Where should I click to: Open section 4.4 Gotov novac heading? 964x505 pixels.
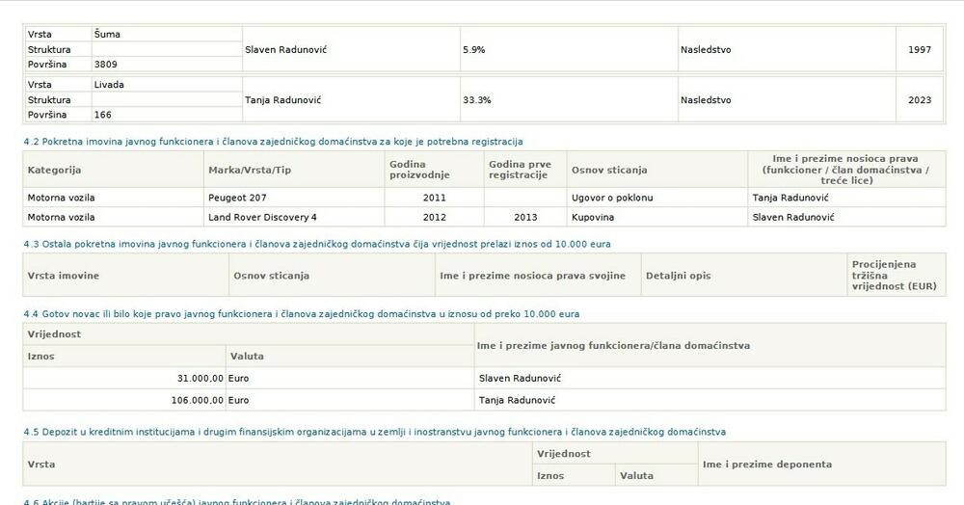coord(301,313)
